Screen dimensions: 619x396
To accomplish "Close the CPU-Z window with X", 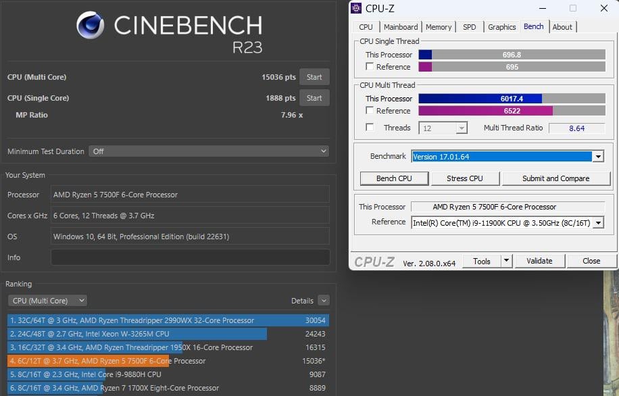I will (x=603, y=8).
